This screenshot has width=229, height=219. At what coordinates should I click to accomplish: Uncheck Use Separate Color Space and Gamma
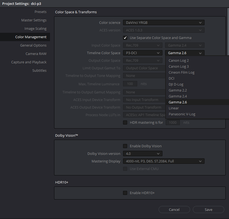125,38
